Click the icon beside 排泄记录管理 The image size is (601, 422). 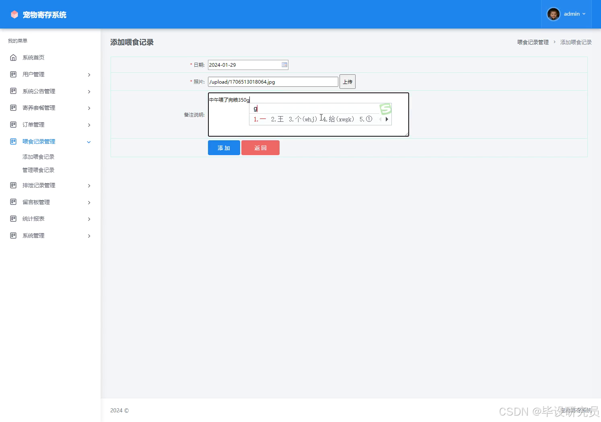13,185
